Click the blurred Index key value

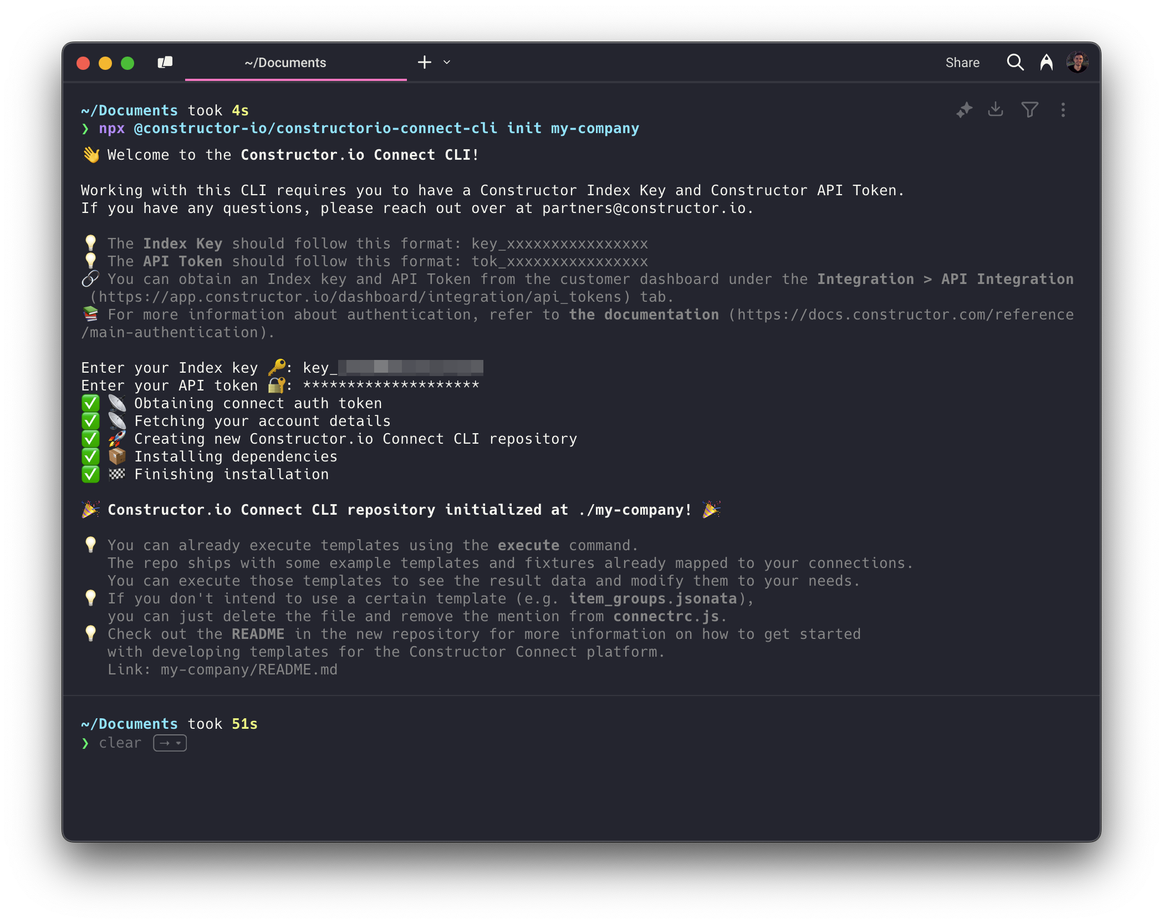(x=411, y=367)
